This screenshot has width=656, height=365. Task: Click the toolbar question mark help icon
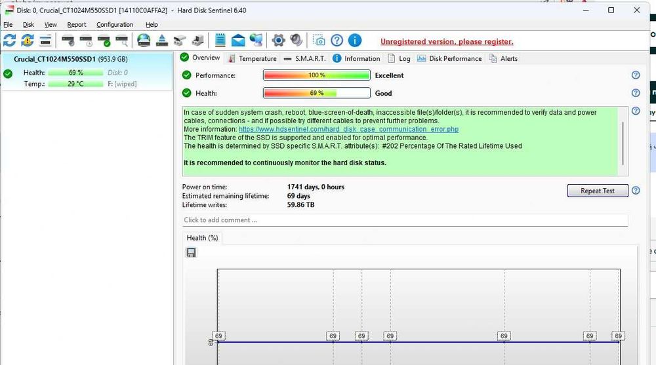coord(337,41)
